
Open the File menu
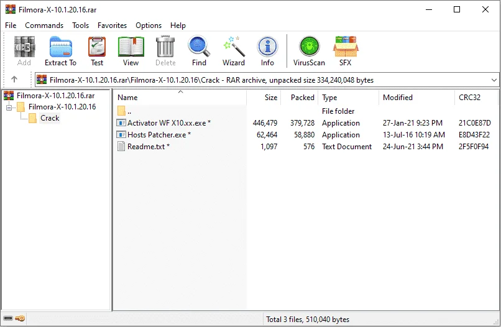tap(11, 25)
